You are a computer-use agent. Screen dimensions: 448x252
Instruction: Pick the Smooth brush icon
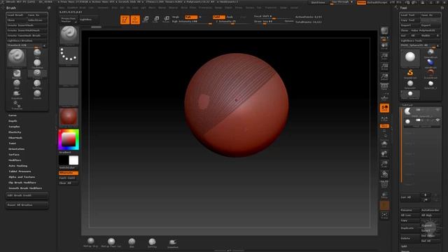(x=37, y=94)
